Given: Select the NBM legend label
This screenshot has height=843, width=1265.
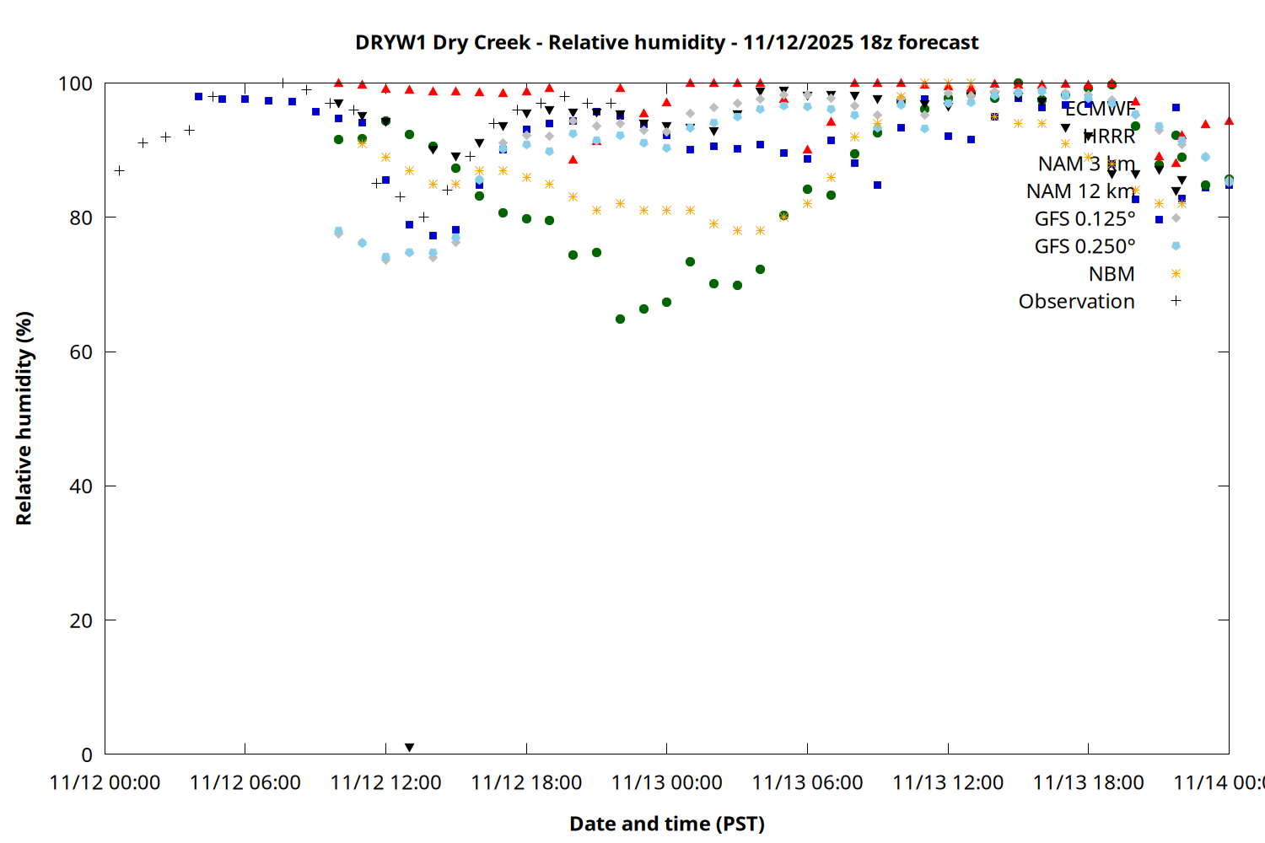Looking at the screenshot, I should tap(1111, 274).
